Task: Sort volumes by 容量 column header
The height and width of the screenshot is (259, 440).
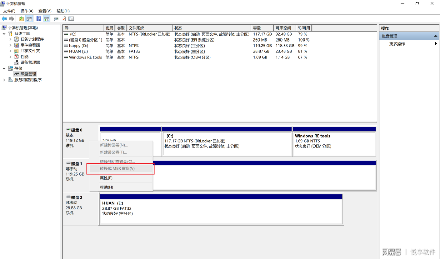Action: 263,28
